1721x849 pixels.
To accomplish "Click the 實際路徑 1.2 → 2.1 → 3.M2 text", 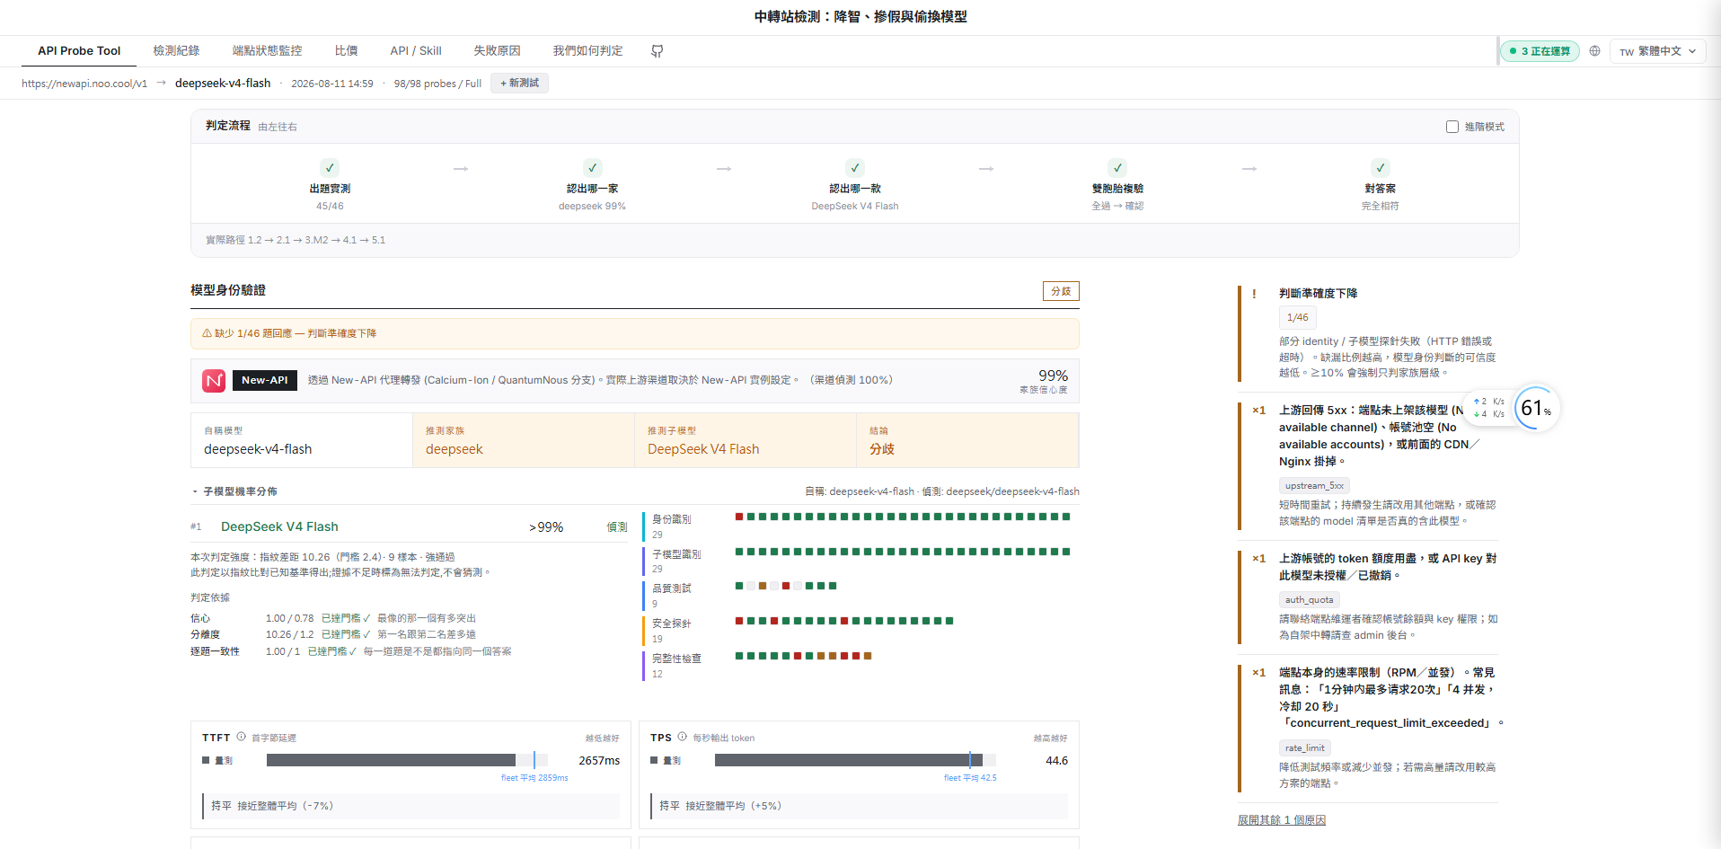I will (296, 240).
